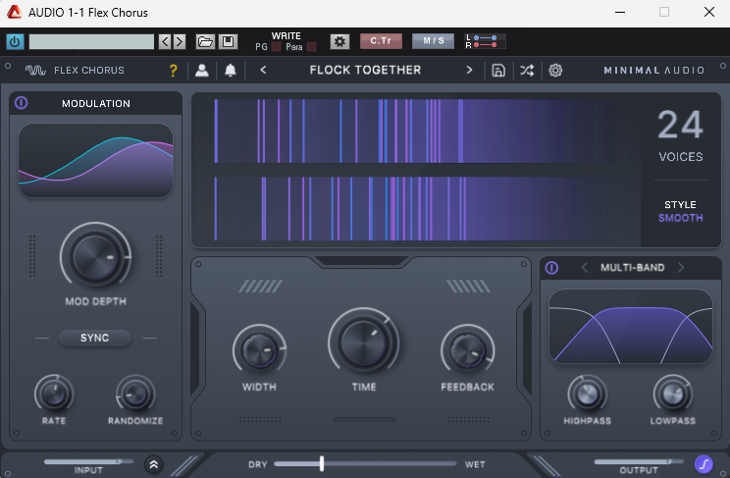Click the TIME knob

(x=364, y=343)
